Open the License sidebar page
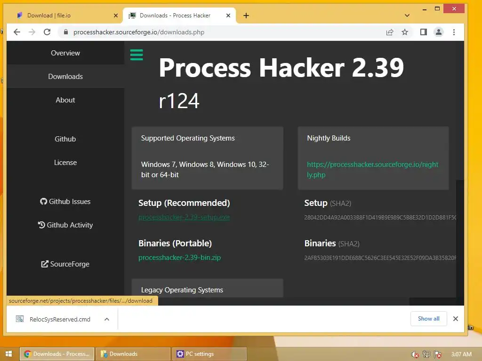482x361 pixels. pyautogui.click(x=65, y=162)
